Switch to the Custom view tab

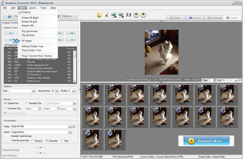[x=232, y=18]
